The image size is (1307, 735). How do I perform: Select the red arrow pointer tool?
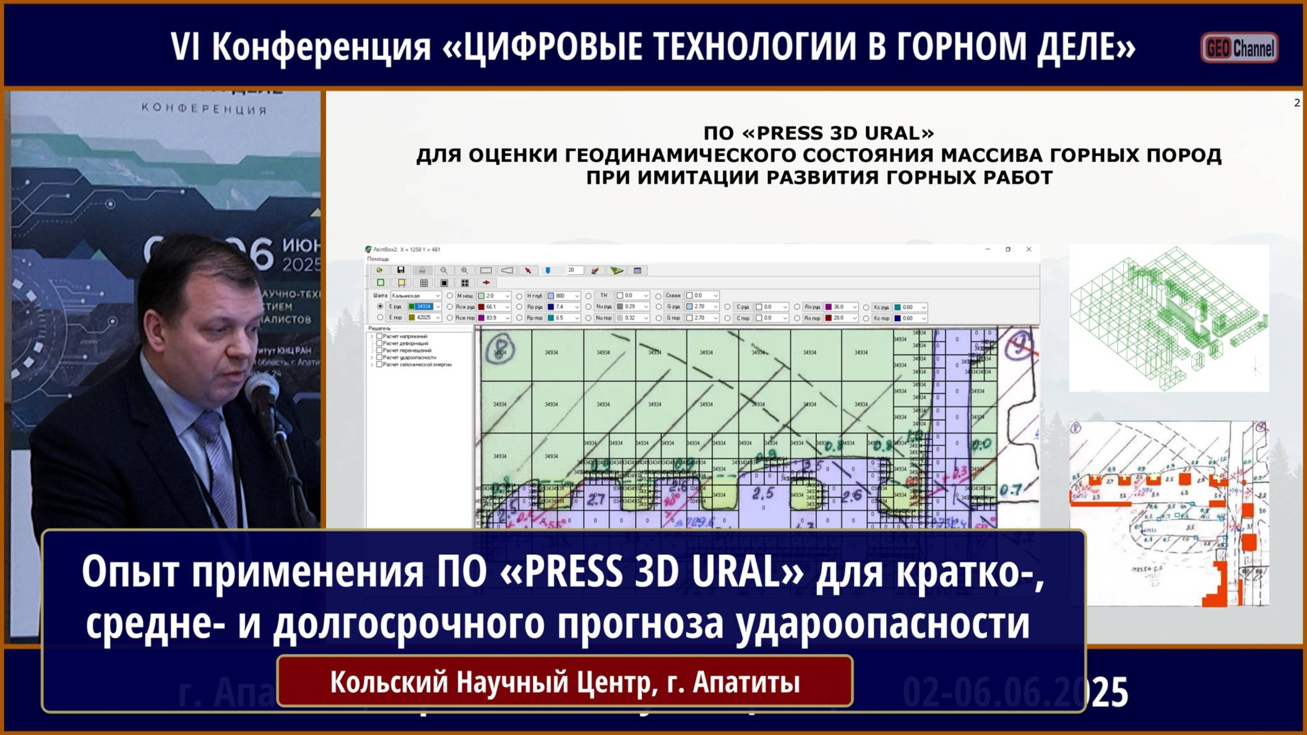click(528, 270)
